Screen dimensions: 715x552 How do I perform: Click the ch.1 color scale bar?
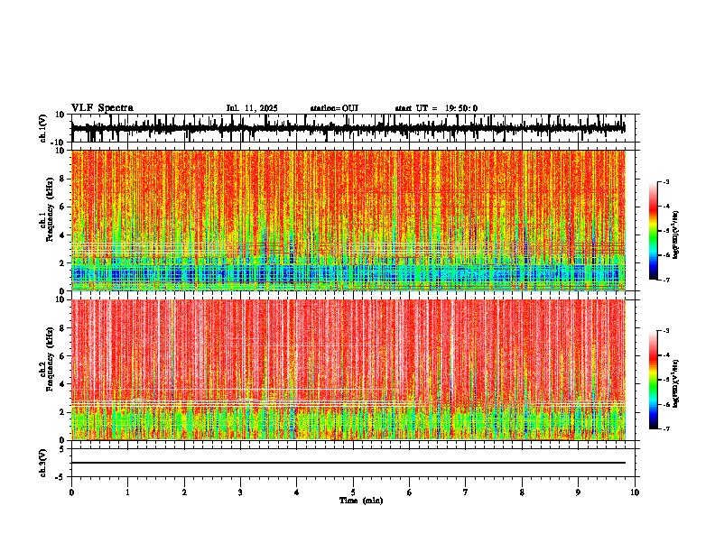pos(653,231)
